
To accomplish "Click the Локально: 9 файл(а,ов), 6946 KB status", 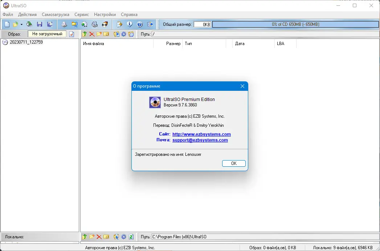I will 343,248.
